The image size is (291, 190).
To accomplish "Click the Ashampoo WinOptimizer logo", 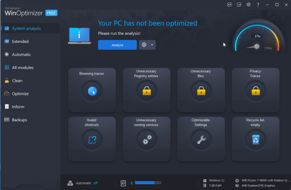I will click(x=24, y=12).
